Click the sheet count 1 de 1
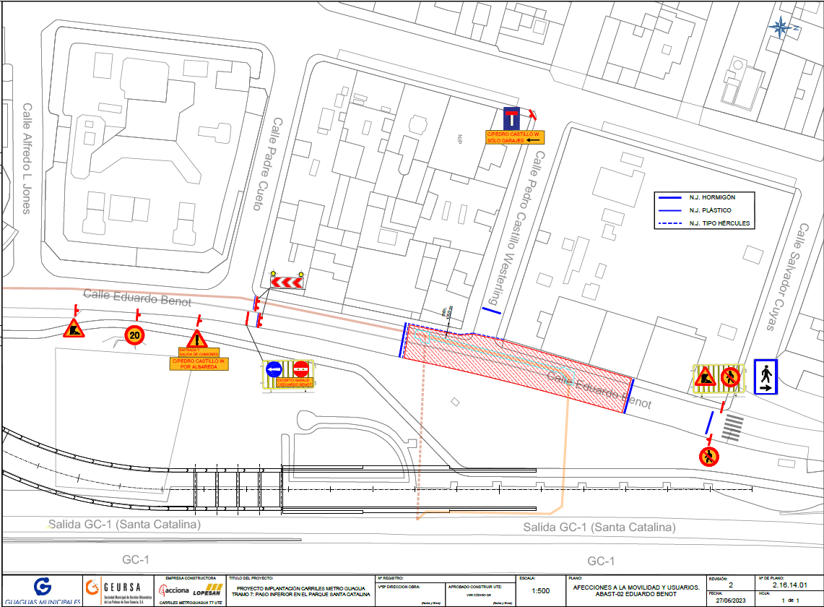Image resolution: width=824 pixels, height=607 pixels. click(x=790, y=600)
